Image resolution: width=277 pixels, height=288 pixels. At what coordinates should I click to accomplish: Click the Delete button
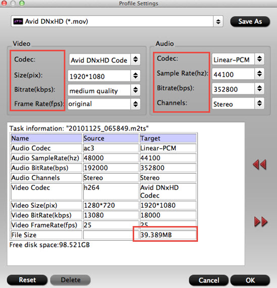[x=70, y=280]
